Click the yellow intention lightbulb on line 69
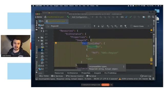Image resolution: width=164 pixels, height=92 pixels. click(56, 43)
